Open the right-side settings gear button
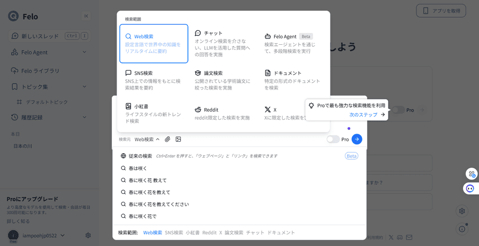This screenshot has width=479, height=246. pyautogui.click(x=462, y=211)
